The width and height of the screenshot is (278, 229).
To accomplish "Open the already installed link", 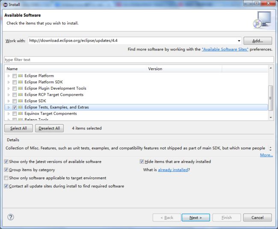I will pyautogui.click(x=173, y=170).
